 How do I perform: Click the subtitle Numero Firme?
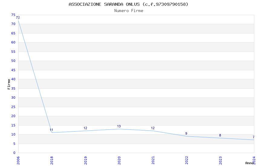pos(129,11)
